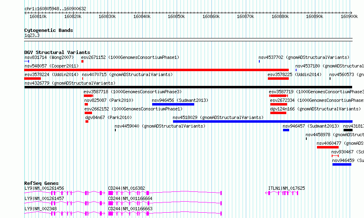Click the ITLN1|NM_017625 gene label
Viewport: 364px width, 218px height.
click(x=286, y=188)
